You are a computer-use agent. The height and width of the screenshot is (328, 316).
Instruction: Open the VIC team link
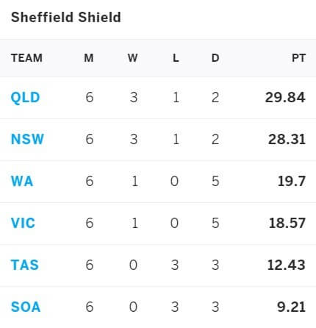[23, 223]
